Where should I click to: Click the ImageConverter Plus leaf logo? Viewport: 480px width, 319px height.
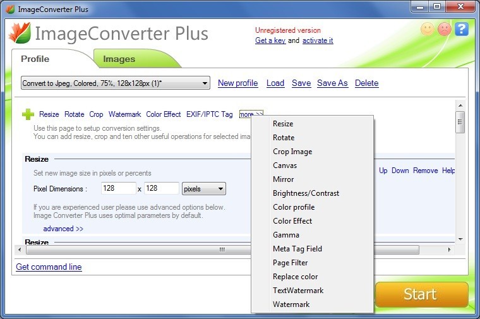(x=20, y=33)
